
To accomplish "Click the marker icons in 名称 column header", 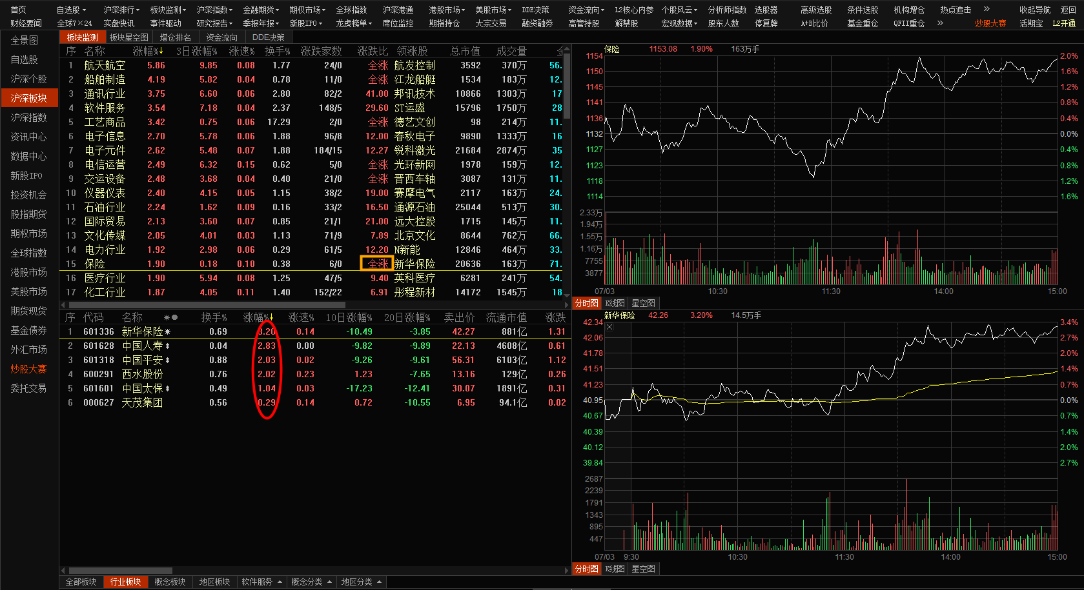I will 170,317.
